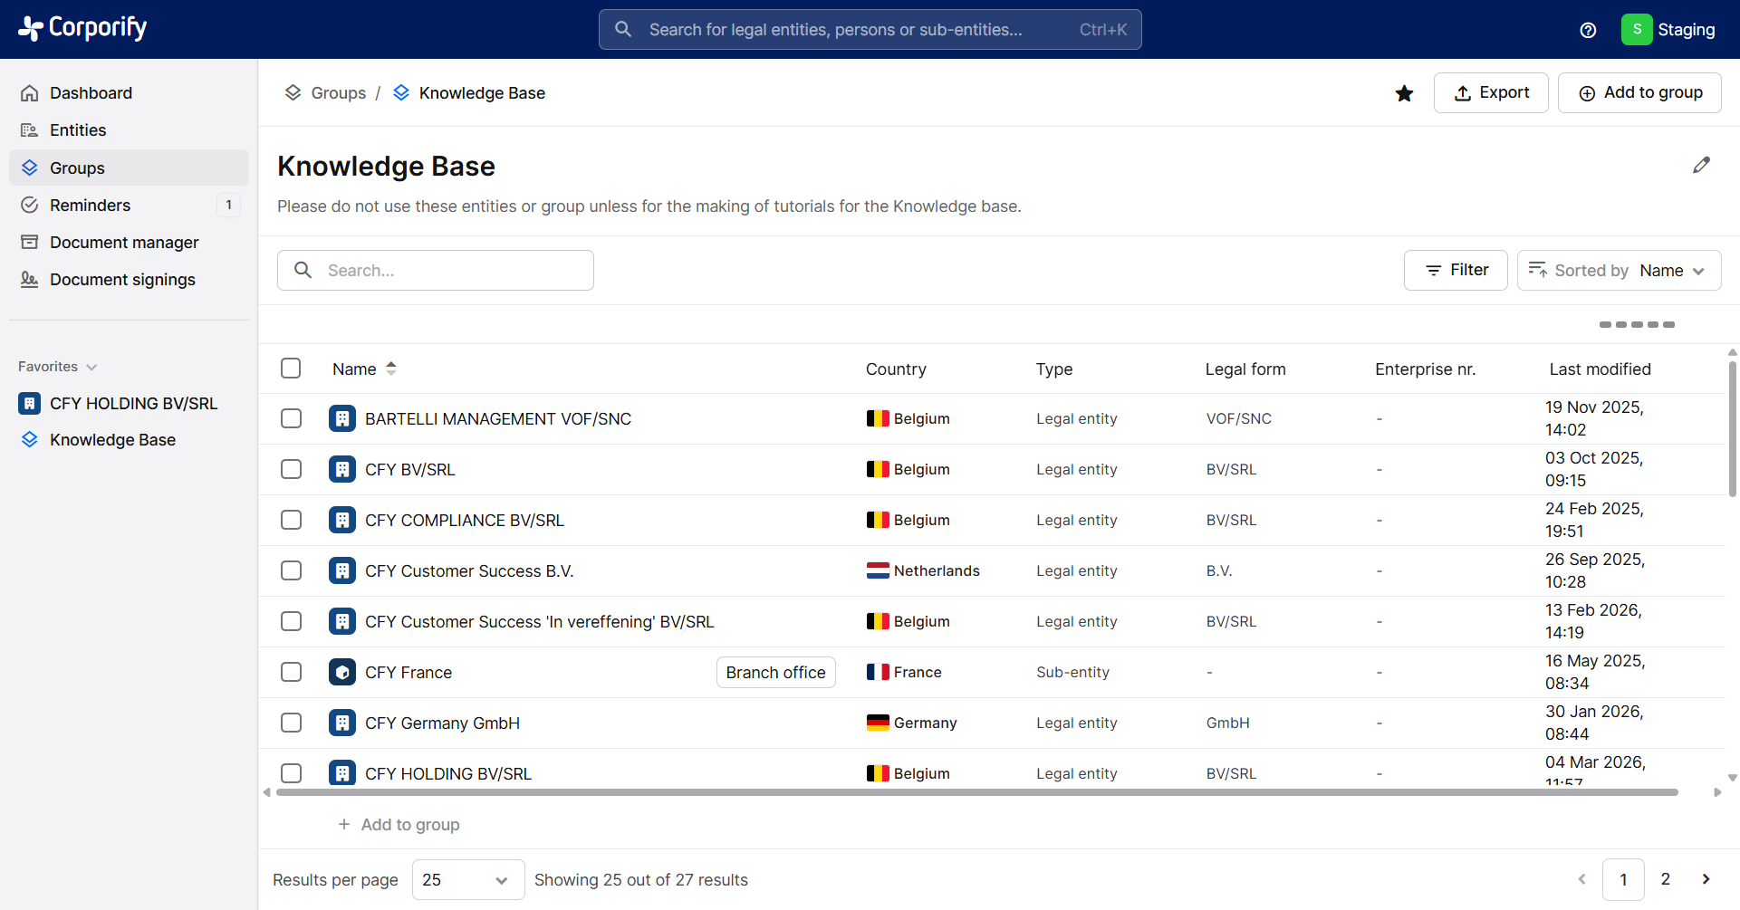Image resolution: width=1740 pixels, height=910 pixels.
Task: Click the Knowledge Base favorite layers icon
Action: (x=30, y=439)
